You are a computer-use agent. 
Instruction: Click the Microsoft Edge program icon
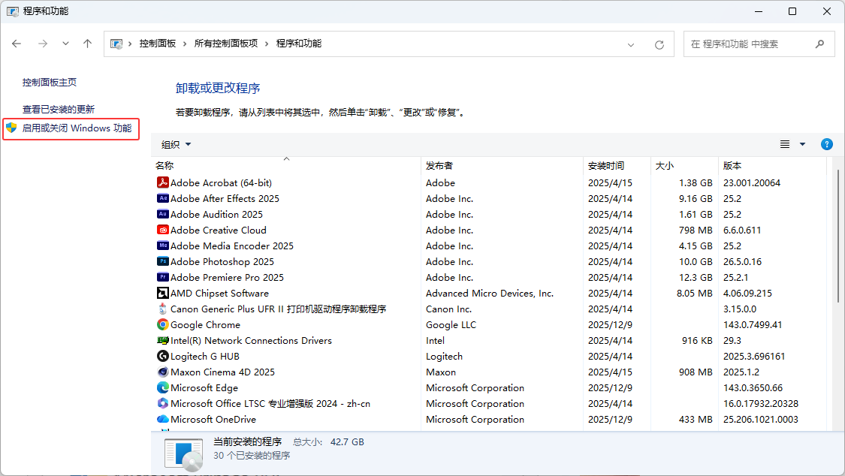(x=162, y=387)
